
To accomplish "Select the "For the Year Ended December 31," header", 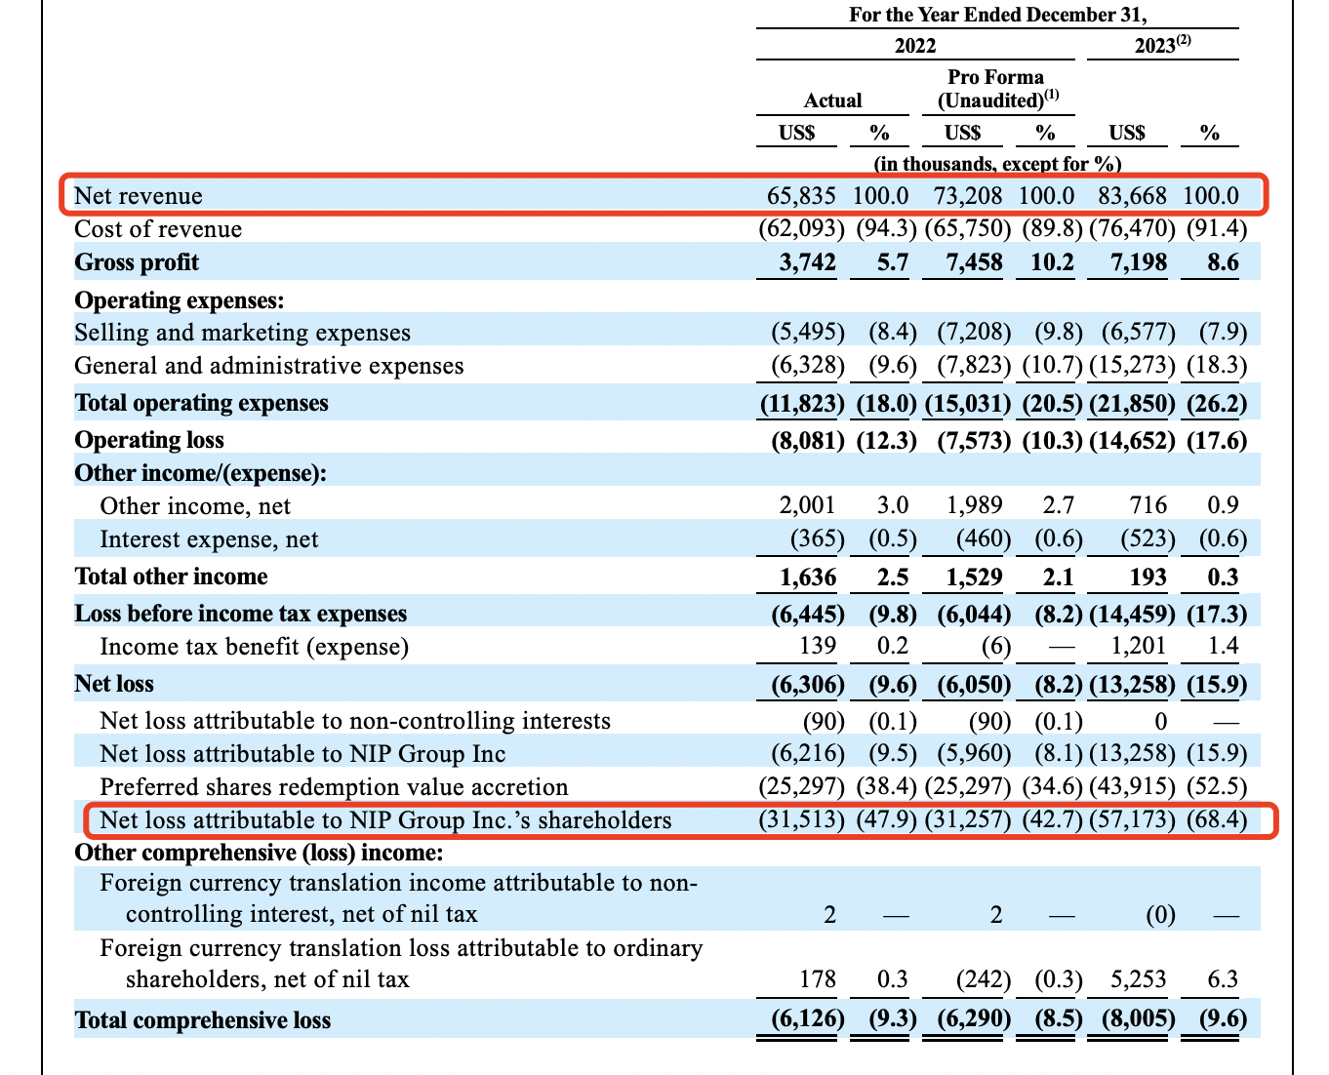I will click(997, 15).
